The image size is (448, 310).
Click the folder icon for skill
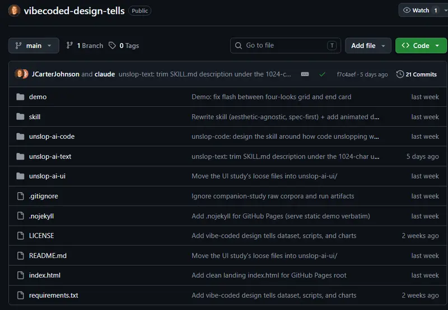[20, 116]
